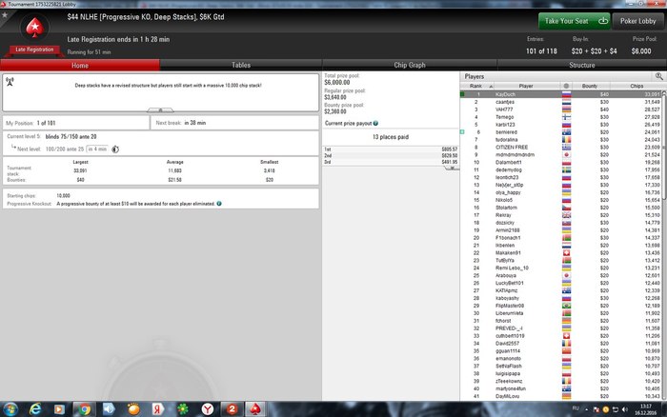Open the Windows Start menu
This screenshot has height=417, width=667.
click(10, 409)
